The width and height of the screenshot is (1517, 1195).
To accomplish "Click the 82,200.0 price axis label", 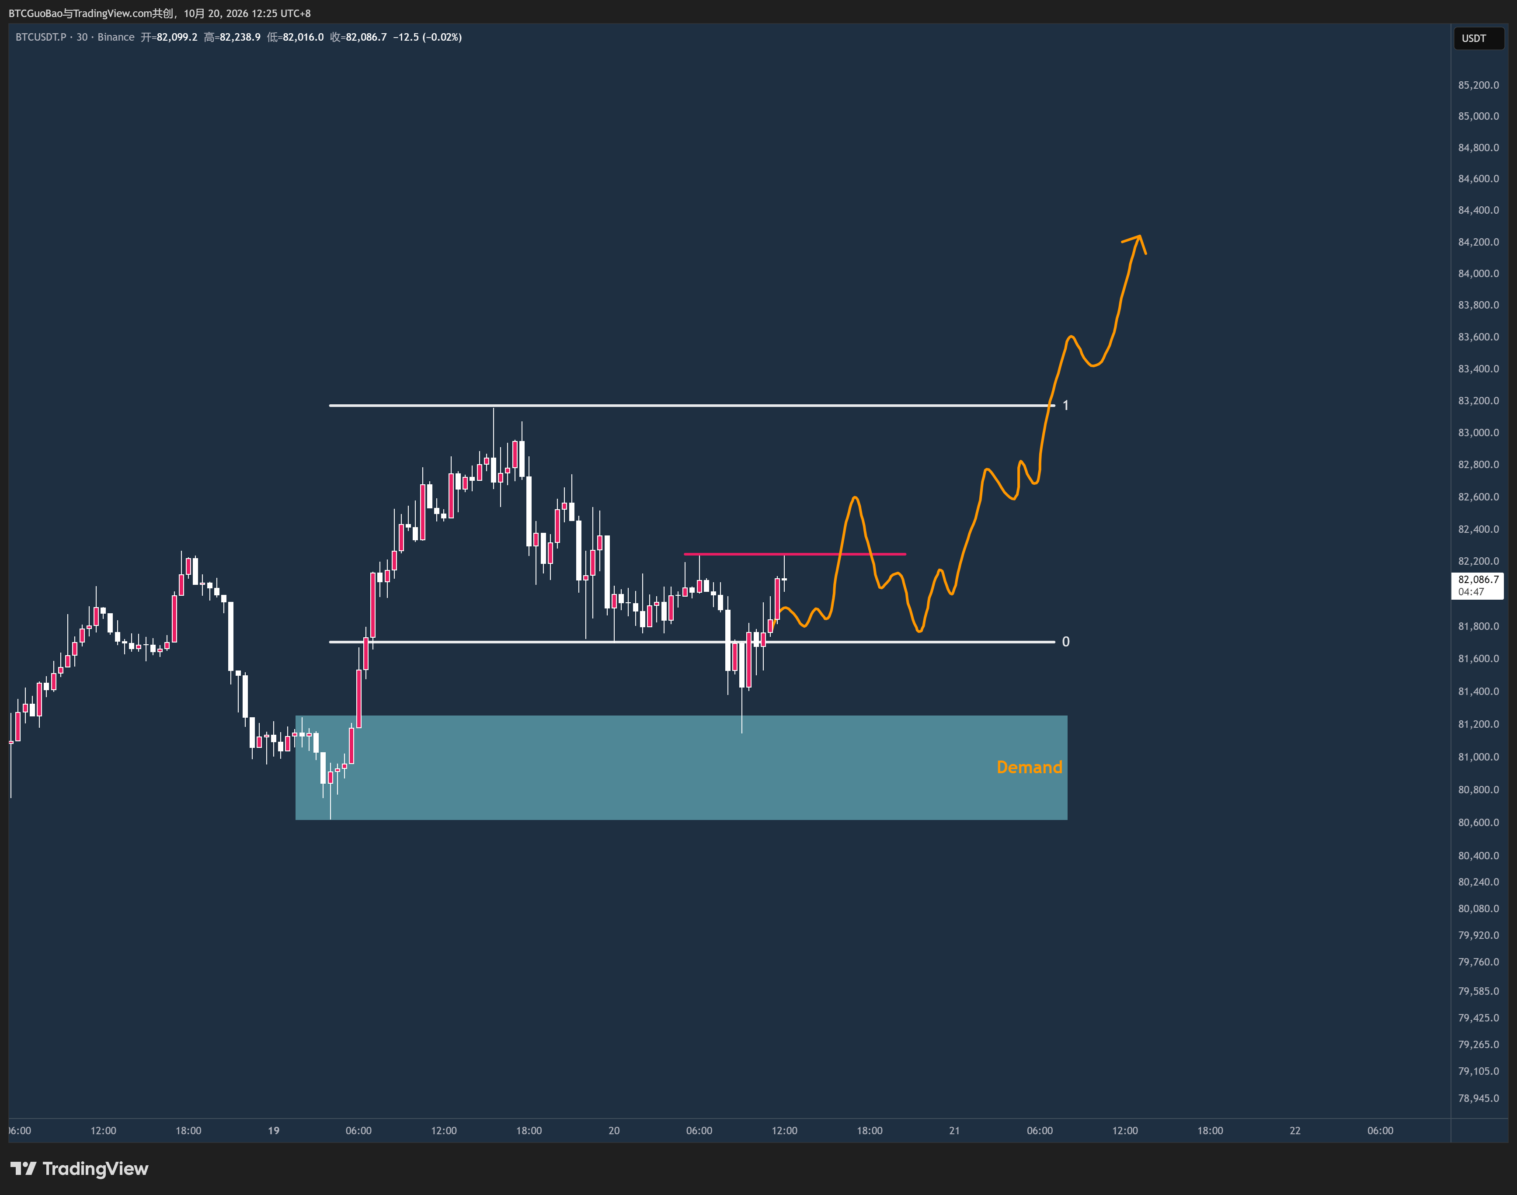I will 1479,561.
